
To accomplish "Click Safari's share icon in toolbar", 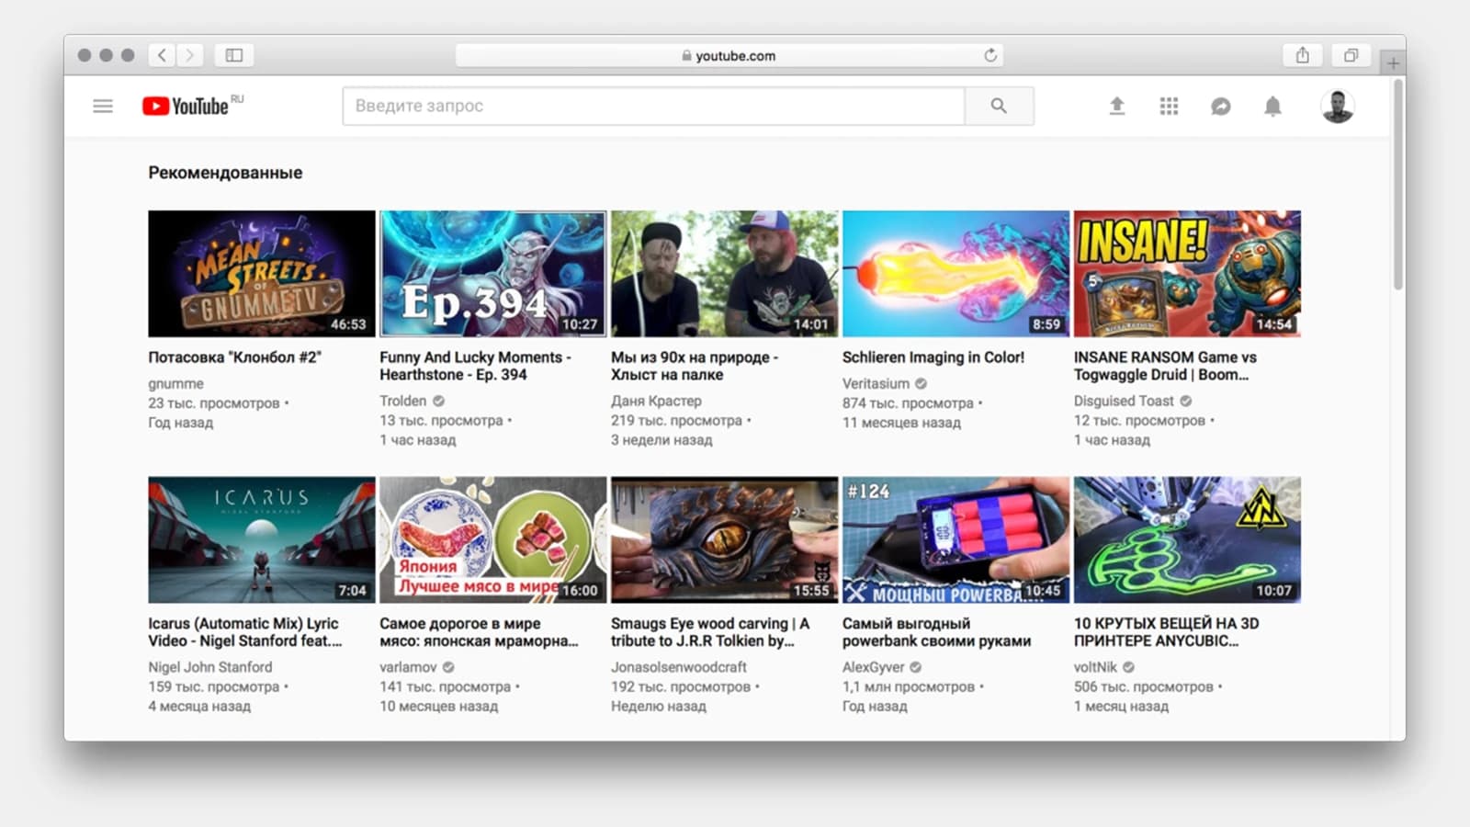I will pyautogui.click(x=1302, y=55).
